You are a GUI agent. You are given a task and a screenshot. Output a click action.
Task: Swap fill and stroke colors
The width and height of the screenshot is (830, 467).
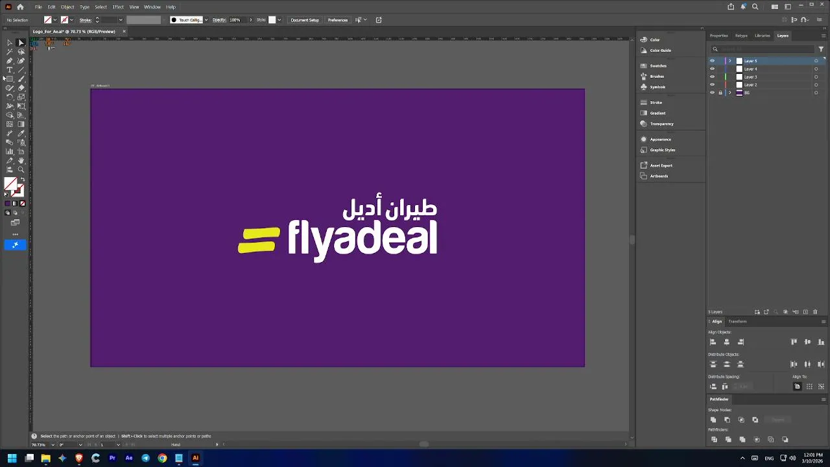(x=22, y=180)
